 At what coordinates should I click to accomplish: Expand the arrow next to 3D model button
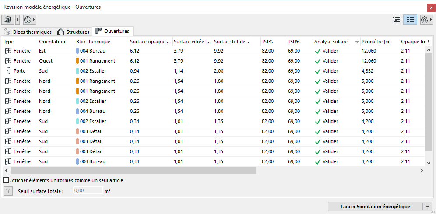click(x=18, y=20)
